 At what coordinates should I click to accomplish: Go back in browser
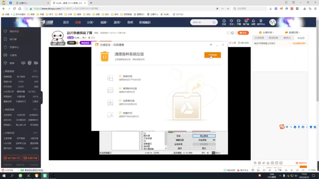4,8
